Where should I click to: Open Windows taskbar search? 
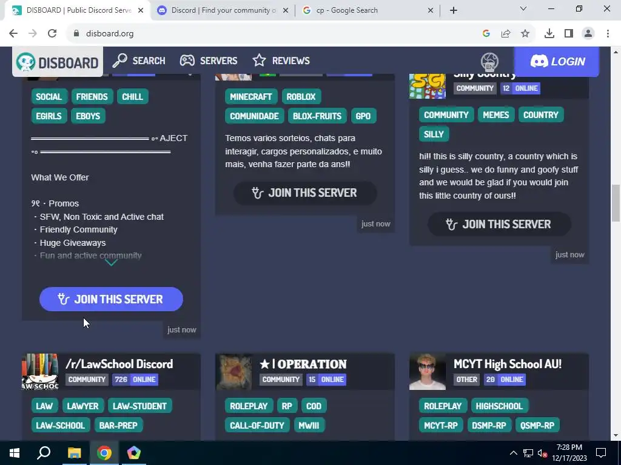coord(44,453)
